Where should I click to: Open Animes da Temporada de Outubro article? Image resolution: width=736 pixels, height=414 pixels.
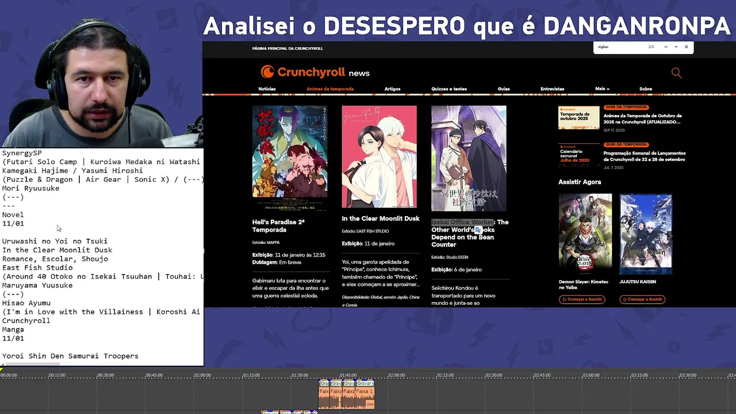(x=642, y=119)
